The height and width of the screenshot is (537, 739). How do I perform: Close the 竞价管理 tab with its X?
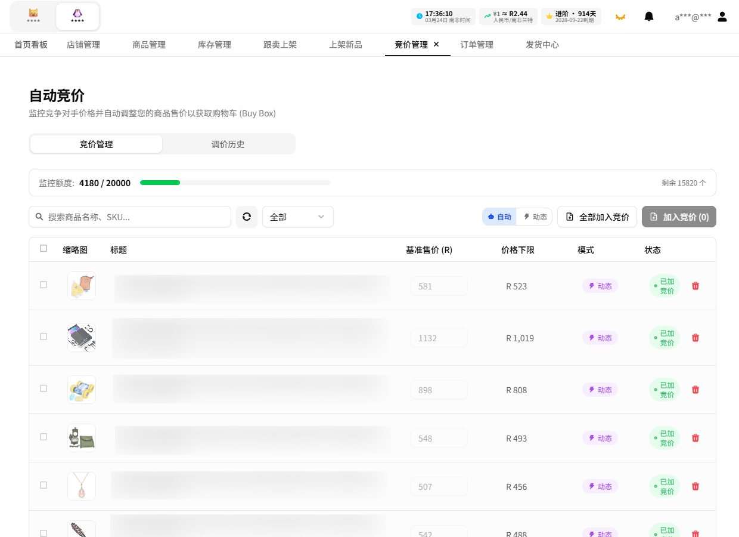pyautogui.click(x=436, y=44)
